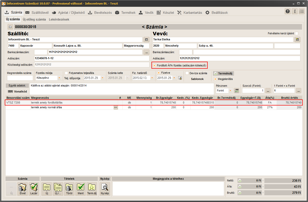Click the Sablonok button
The width and height of the screenshot is (308, 202).
coord(197,79)
